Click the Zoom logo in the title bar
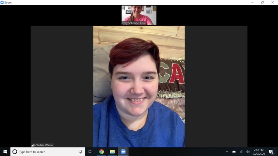 point(2,2)
